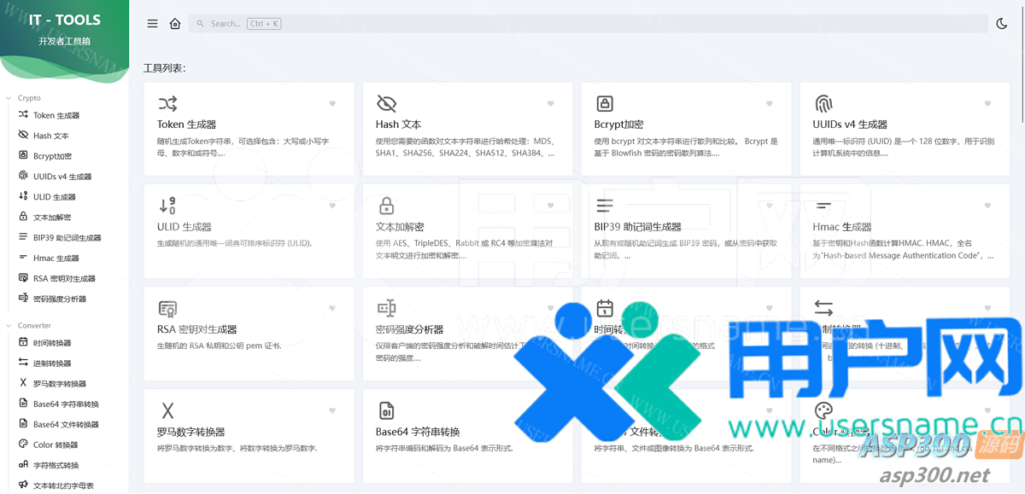Favorite the UUIDs v4 生成器 card heart
The image size is (1025, 494).
pos(988,104)
